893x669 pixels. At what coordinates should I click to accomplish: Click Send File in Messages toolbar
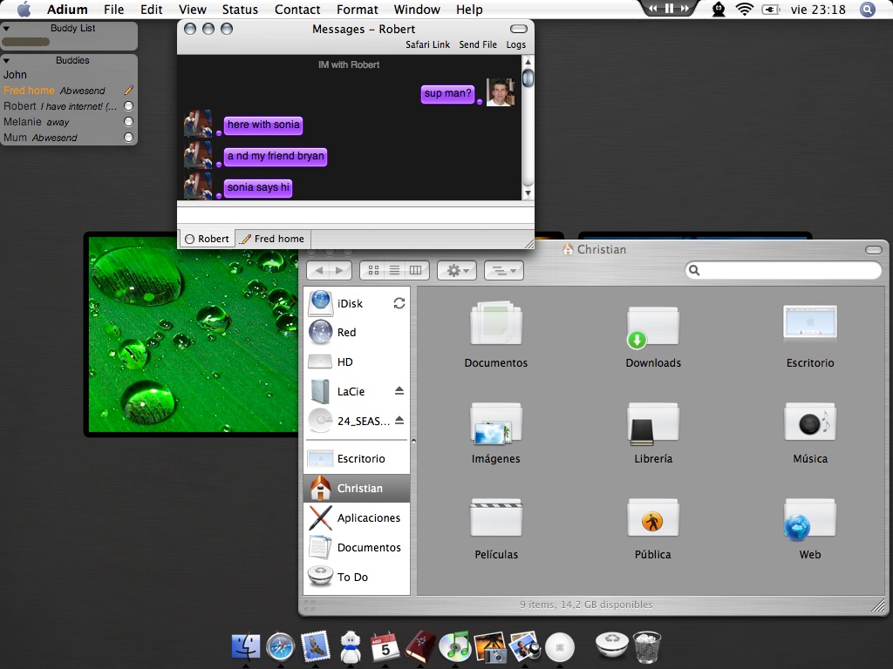click(478, 44)
